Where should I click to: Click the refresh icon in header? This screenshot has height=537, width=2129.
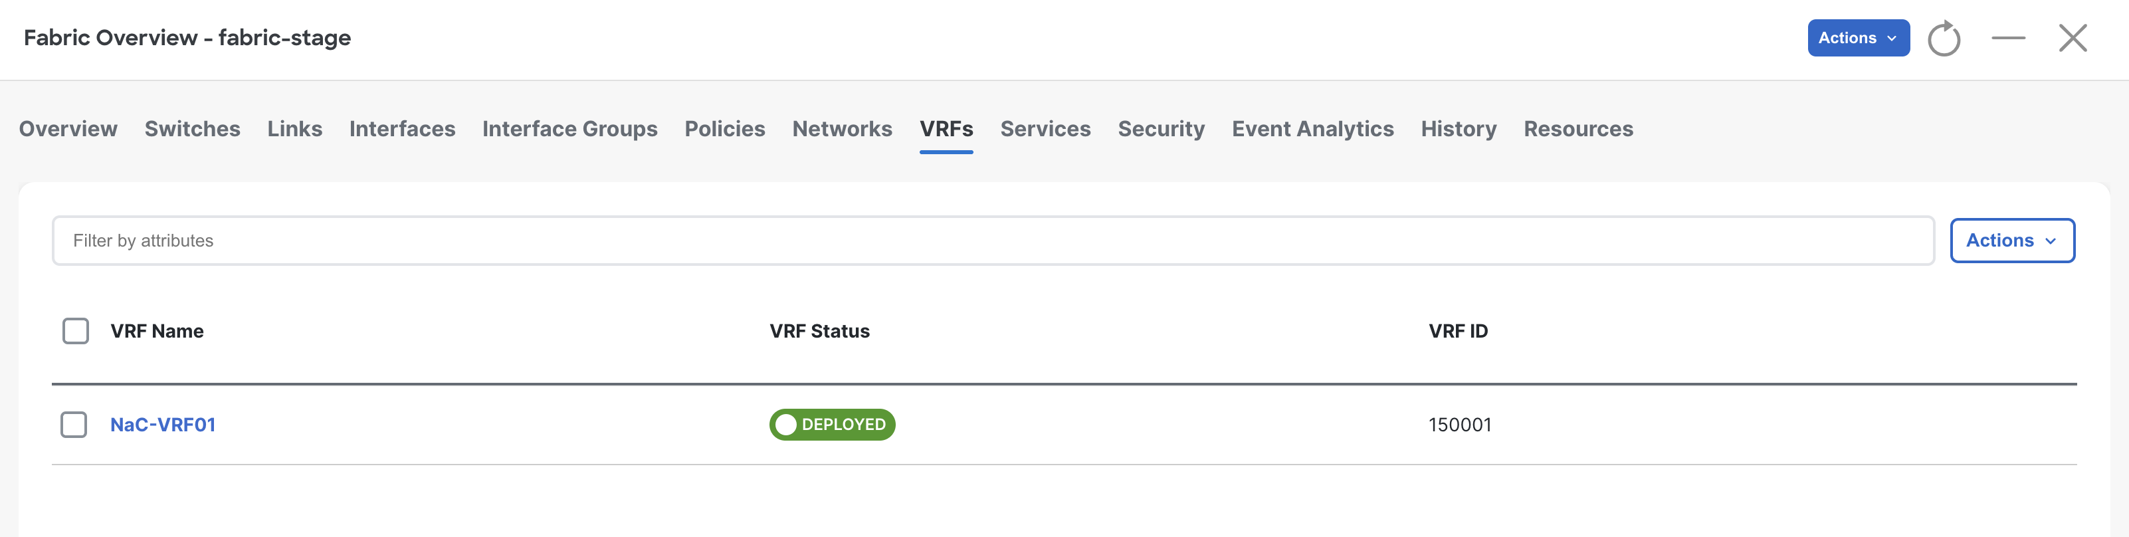coord(1944,38)
